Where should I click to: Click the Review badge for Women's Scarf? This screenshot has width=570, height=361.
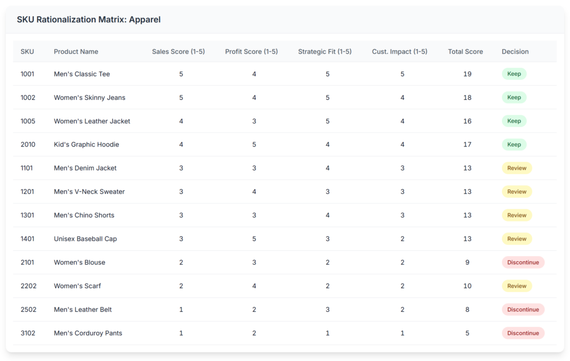click(517, 286)
